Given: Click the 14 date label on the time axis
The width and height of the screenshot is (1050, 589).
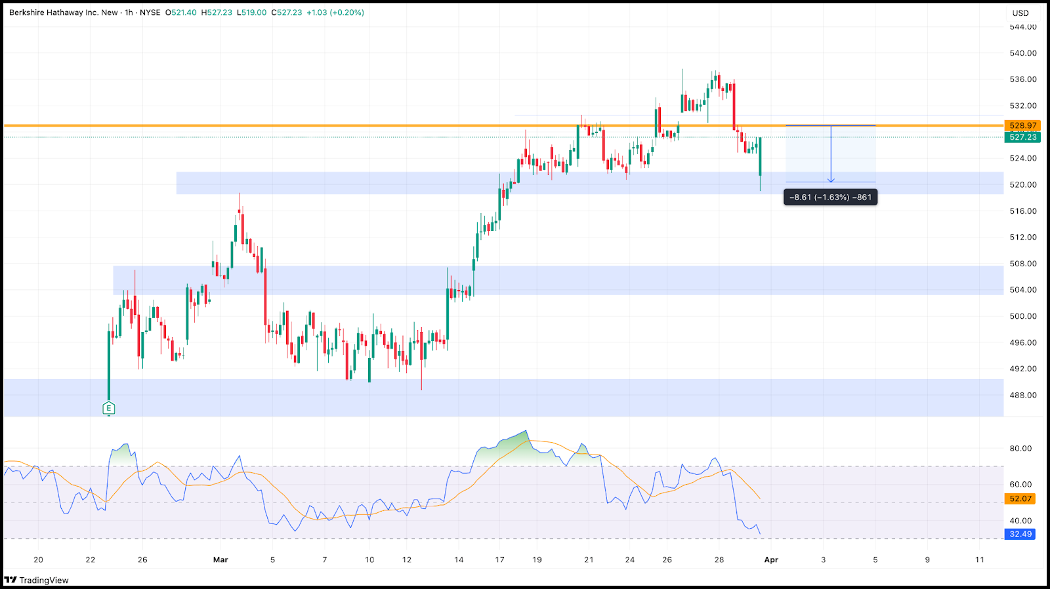Looking at the screenshot, I should click(459, 559).
